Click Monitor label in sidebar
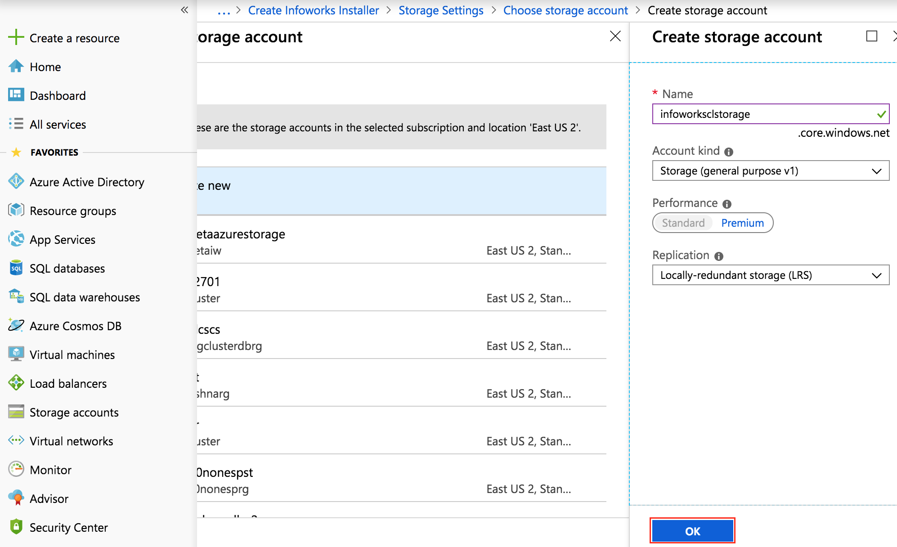 [x=50, y=470]
